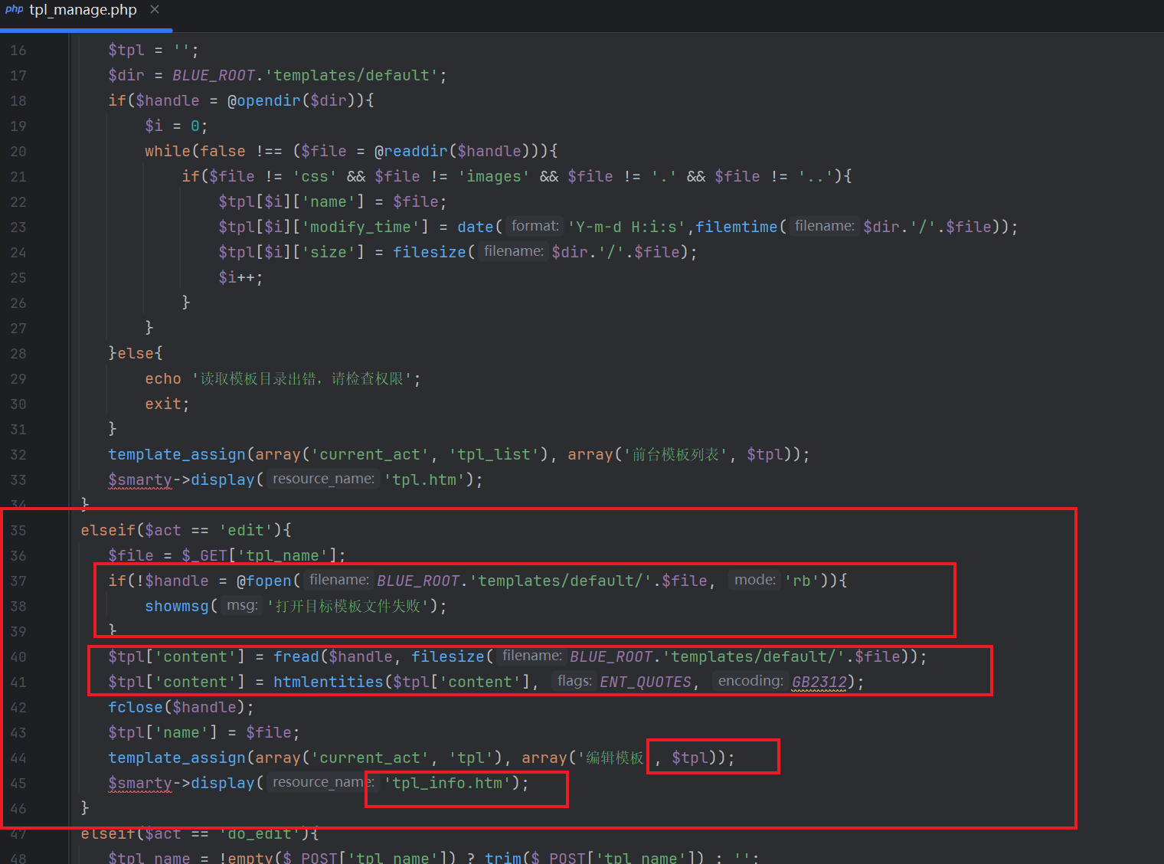Click the ENT_QUOTES constant
Viewport: 1164px width, 864px height.
[646, 682]
